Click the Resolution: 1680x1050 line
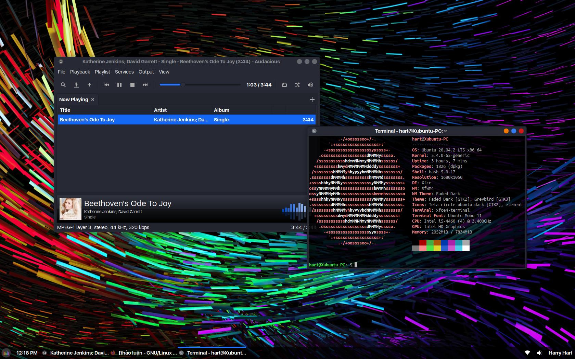 [x=437, y=177]
